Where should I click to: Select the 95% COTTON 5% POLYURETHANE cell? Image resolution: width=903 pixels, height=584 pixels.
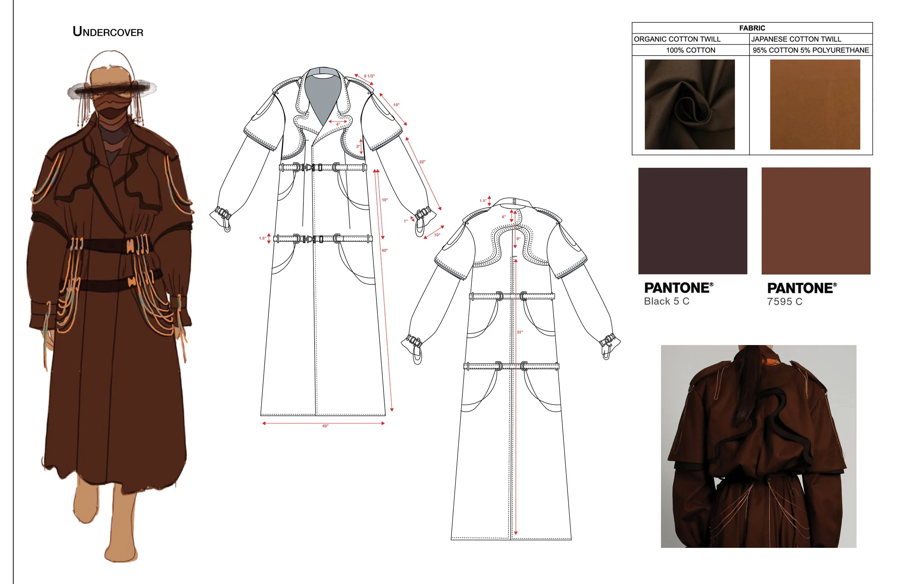point(811,50)
